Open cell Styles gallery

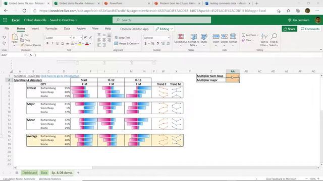click(204, 40)
